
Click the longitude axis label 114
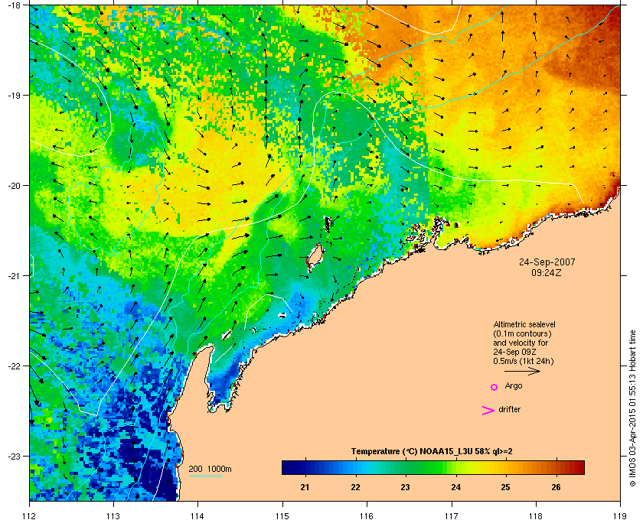[x=197, y=516]
